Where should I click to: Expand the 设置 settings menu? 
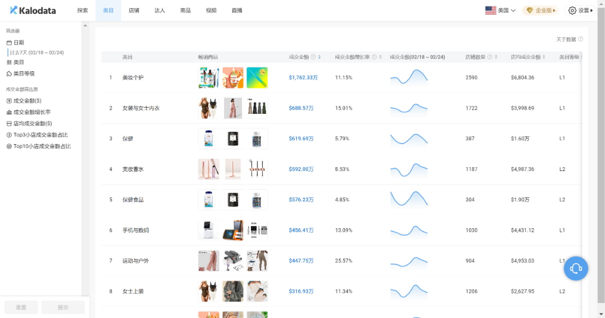click(x=580, y=10)
